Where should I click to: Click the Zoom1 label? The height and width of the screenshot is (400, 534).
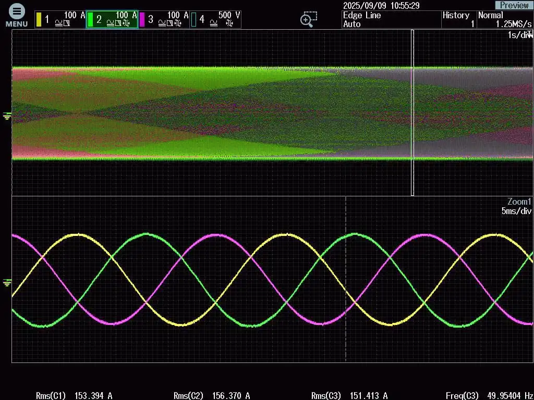519,202
